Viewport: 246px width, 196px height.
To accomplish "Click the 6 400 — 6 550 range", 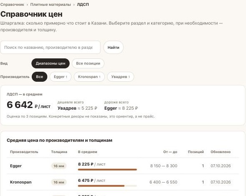I will point(163,182).
